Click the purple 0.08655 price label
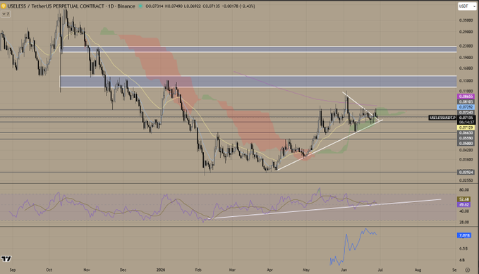The height and width of the screenshot is (274, 479). pyautogui.click(x=466, y=96)
